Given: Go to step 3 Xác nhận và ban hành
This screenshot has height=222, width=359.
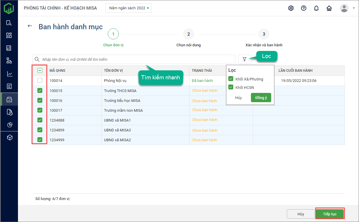Looking at the screenshot, I should [x=264, y=34].
